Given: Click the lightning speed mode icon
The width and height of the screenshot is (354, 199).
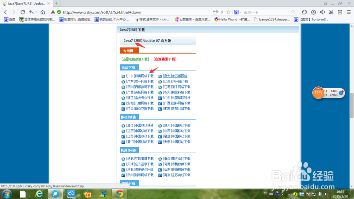Looking at the screenshot, I should 222,12.
